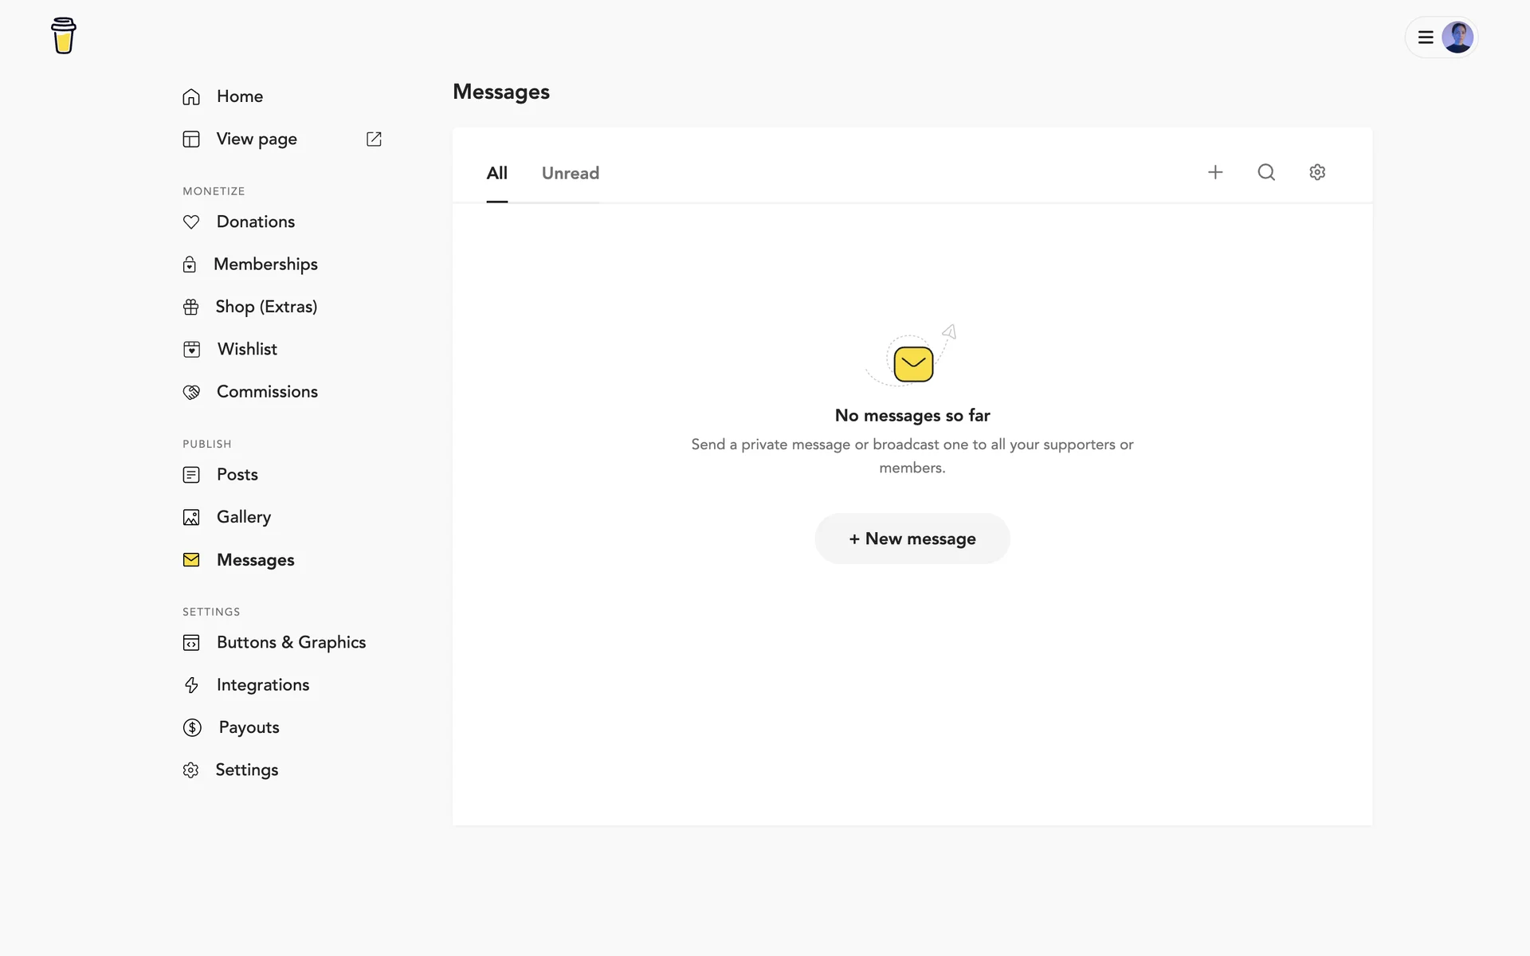Open Integrations lightning bolt icon
Image resolution: width=1530 pixels, height=956 pixels.
click(x=191, y=685)
